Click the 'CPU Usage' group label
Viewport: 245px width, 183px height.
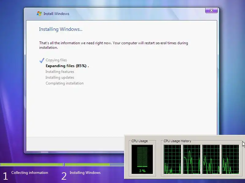pyautogui.click(x=140, y=141)
